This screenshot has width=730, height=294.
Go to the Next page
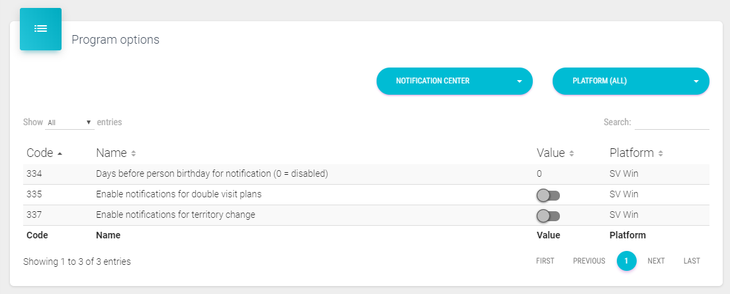coord(656,261)
